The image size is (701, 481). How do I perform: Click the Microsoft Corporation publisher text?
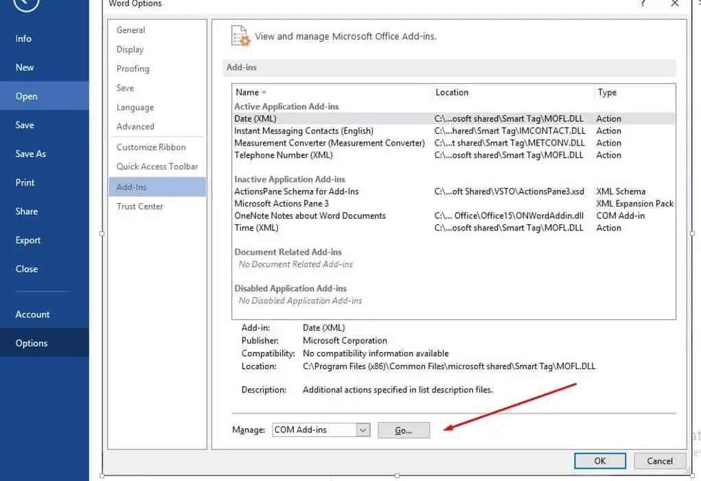click(x=345, y=341)
